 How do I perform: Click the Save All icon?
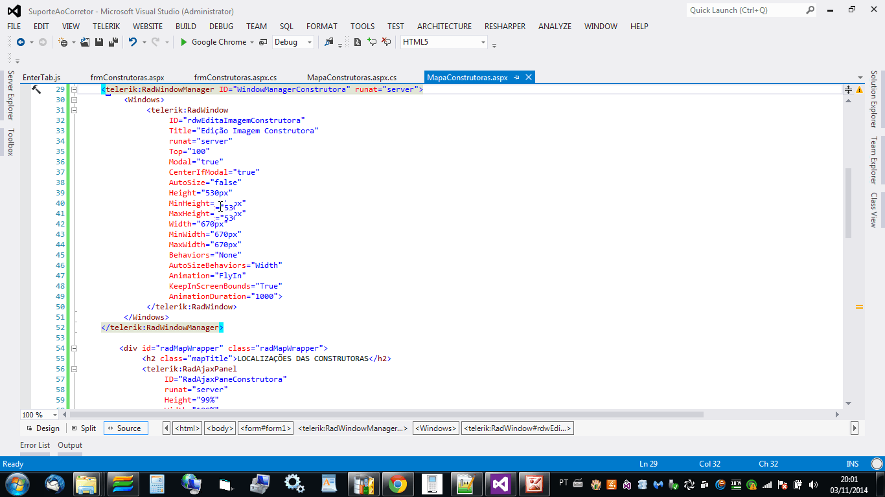[x=113, y=42]
